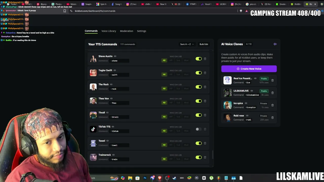The width and height of the screenshot is (324, 182).
Task: Click Private badge on Ice spice
Action: point(264,103)
